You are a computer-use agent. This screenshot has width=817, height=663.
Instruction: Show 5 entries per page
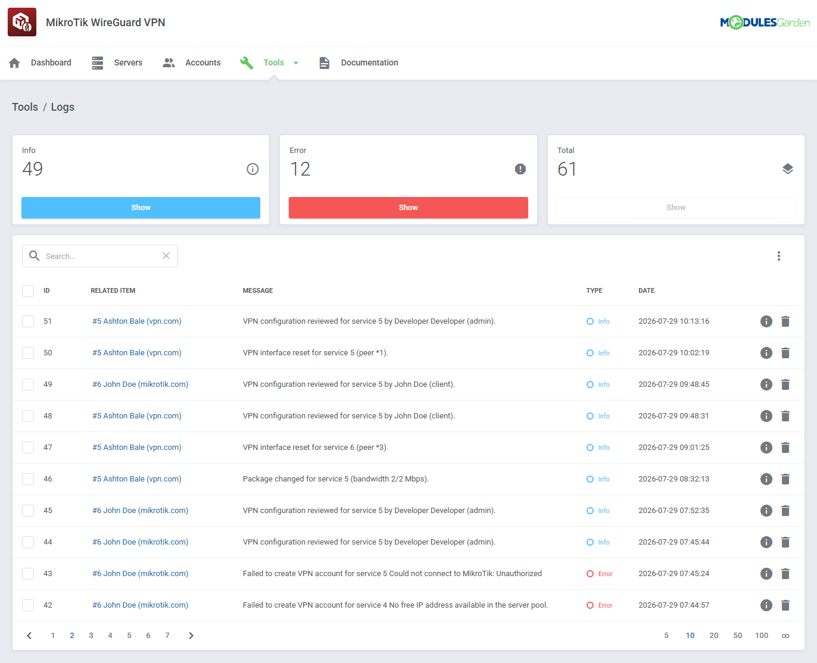pos(666,636)
